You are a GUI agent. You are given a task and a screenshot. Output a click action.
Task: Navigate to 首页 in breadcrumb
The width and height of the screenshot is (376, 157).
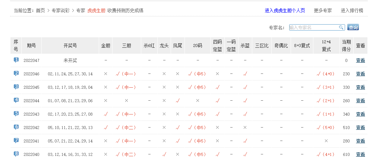pos(41,11)
